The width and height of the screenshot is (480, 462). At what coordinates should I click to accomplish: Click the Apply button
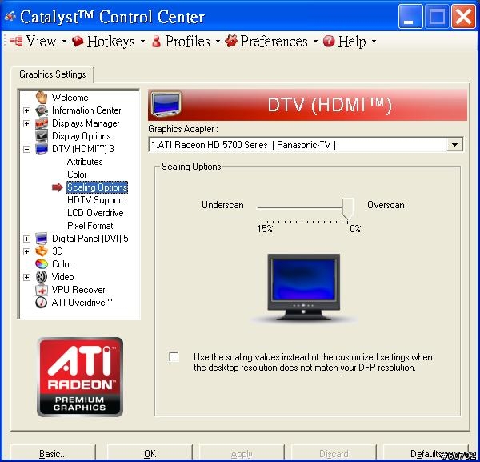242,453
